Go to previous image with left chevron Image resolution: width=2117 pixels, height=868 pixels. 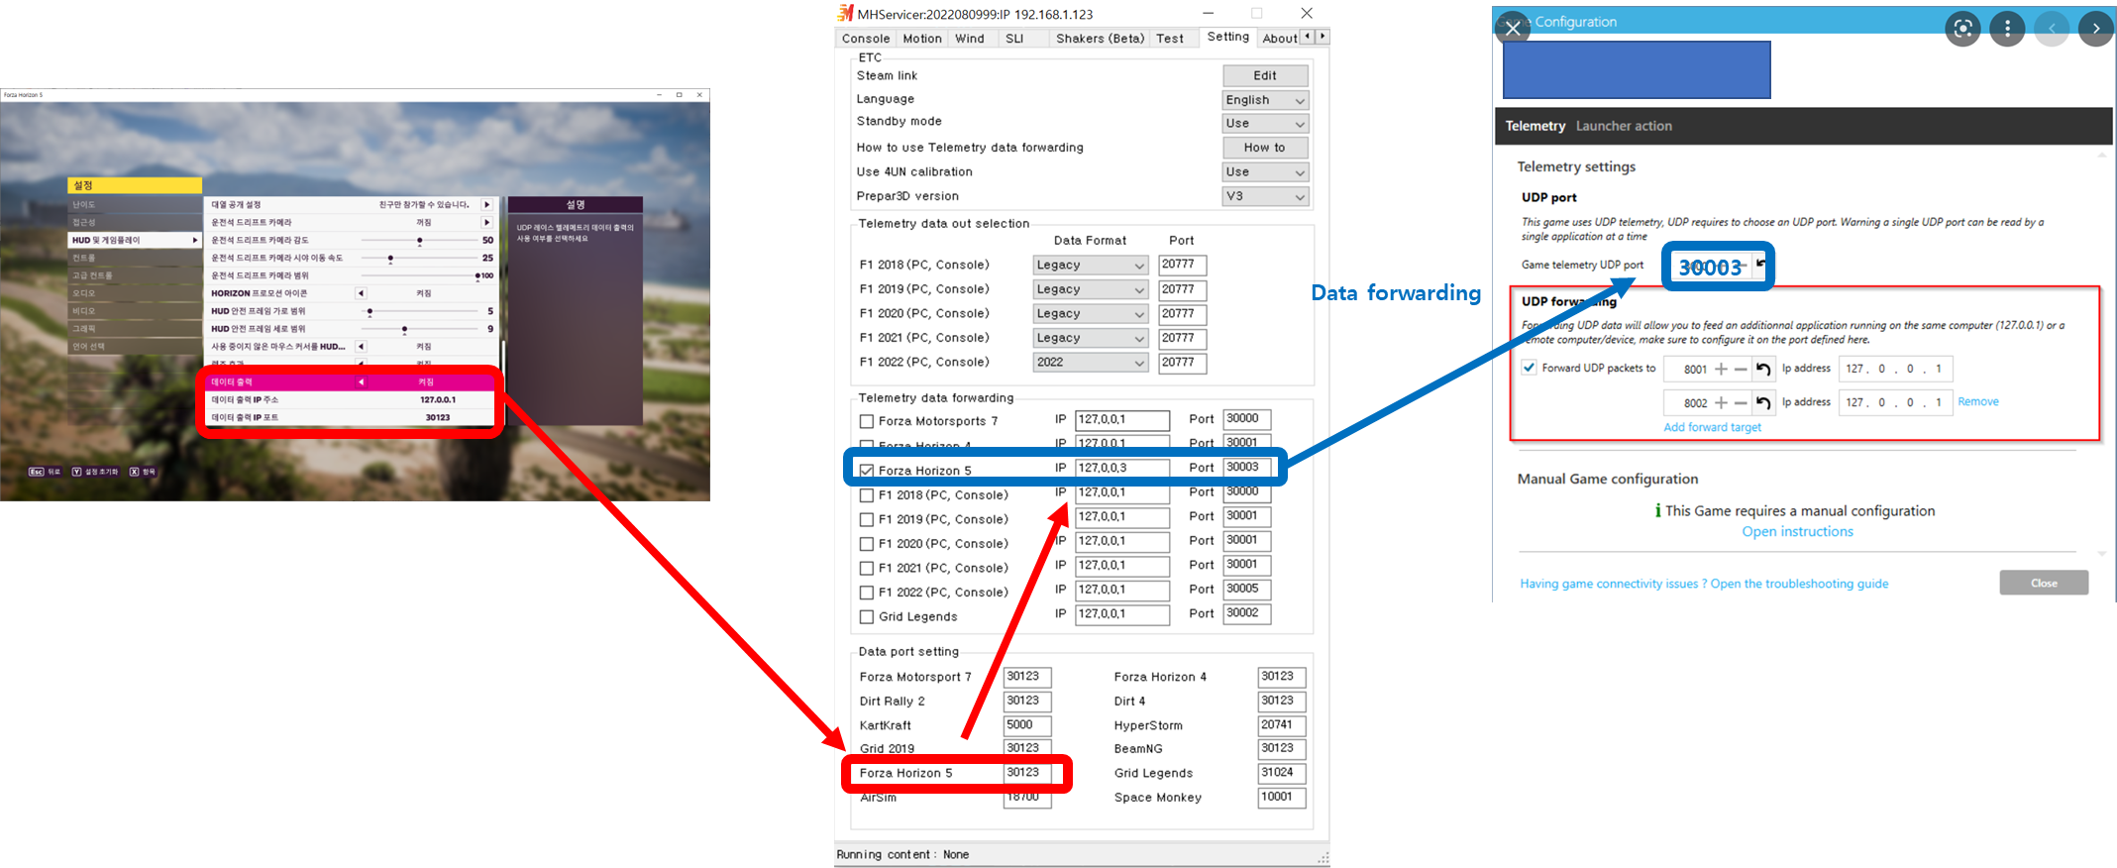[2052, 29]
